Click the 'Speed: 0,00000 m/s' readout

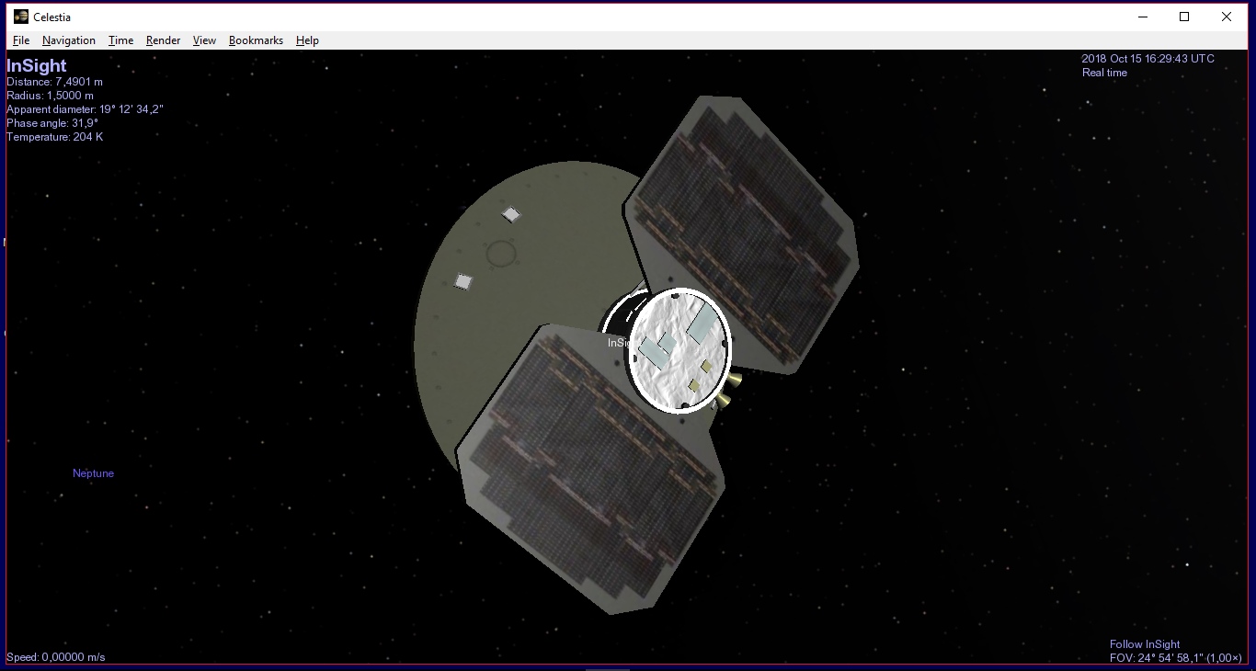(55, 657)
